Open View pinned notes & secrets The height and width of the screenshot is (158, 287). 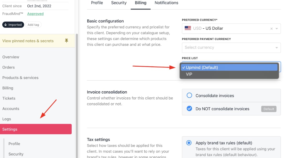pyautogui.click(x=28, y=41)
